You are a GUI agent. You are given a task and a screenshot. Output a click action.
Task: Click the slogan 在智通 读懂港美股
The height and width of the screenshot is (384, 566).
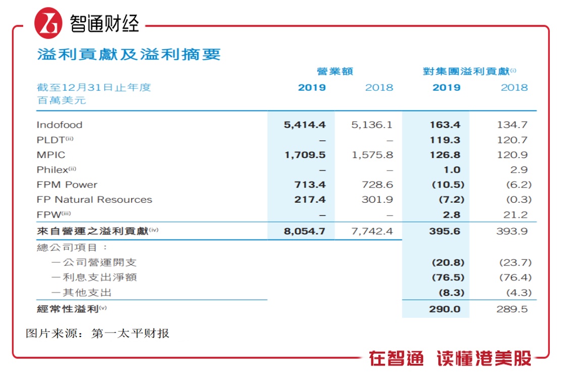450,358
